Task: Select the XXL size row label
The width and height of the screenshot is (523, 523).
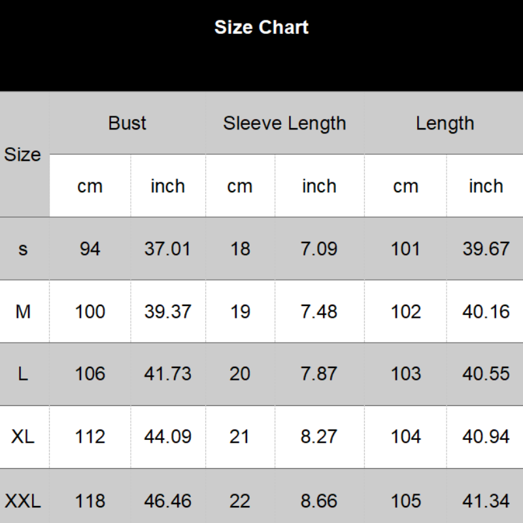Action: [23, 501]
